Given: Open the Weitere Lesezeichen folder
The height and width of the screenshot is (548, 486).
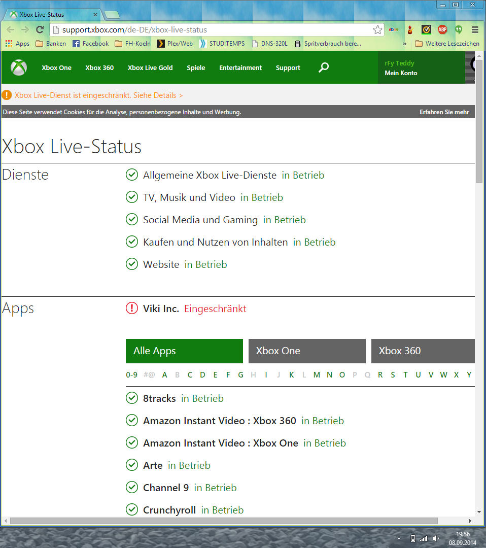Looking at the screenshot, I should tap(447, 44).
